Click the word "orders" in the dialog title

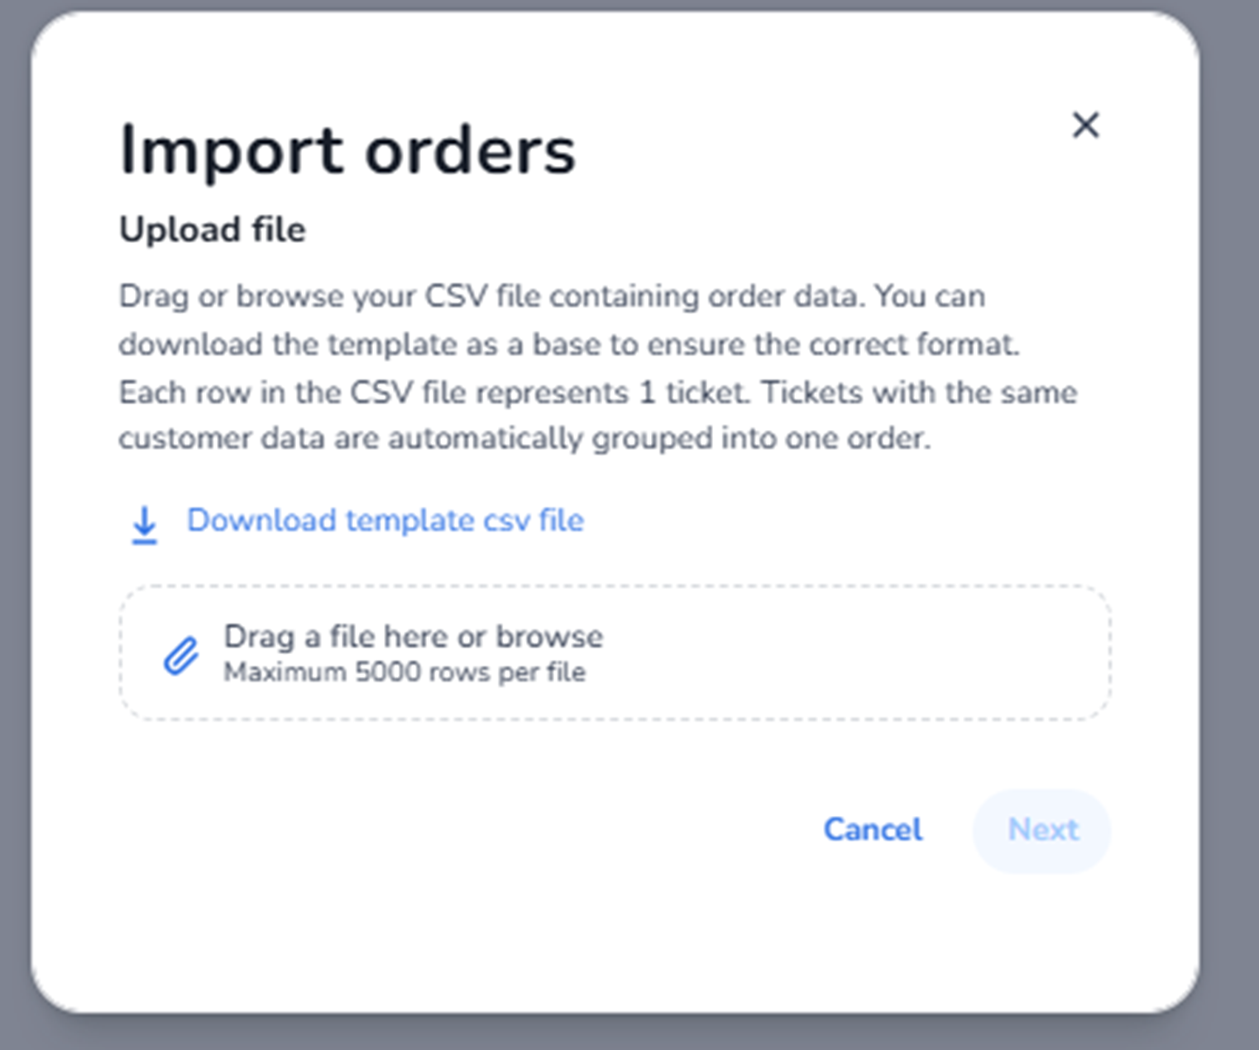pos(470,151)
